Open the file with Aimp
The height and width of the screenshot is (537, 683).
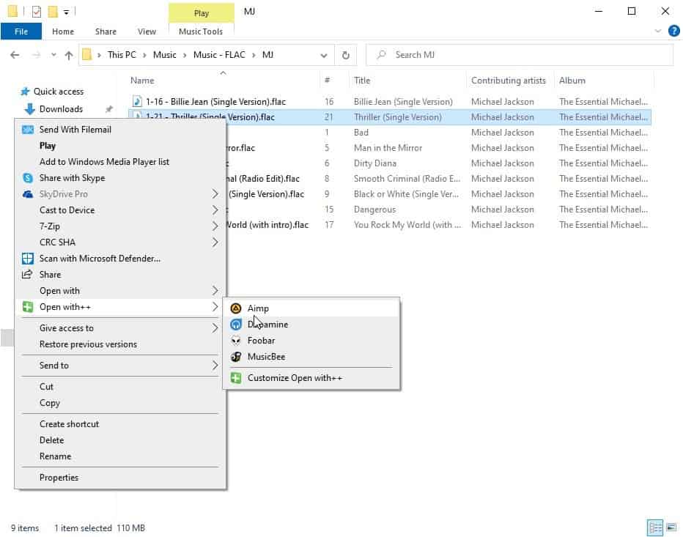311,308
